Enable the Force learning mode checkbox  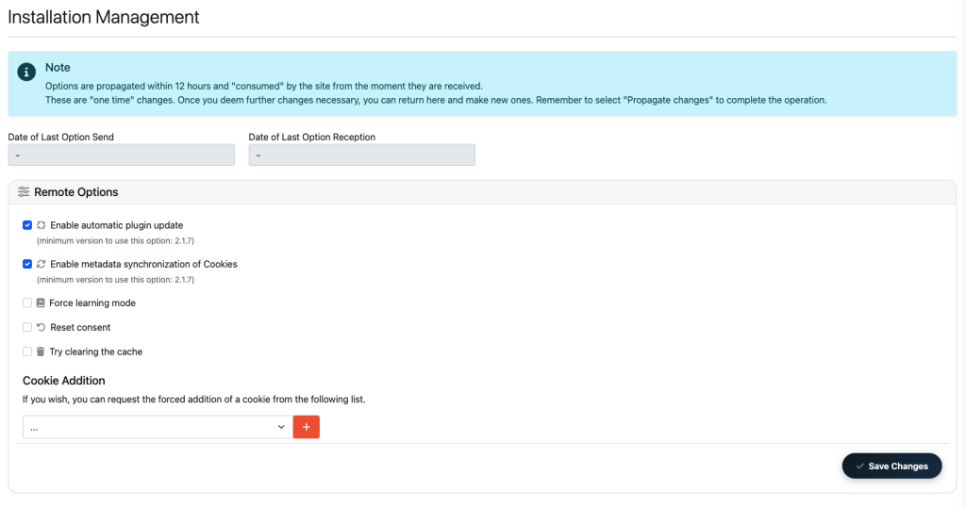click(27, 303)
